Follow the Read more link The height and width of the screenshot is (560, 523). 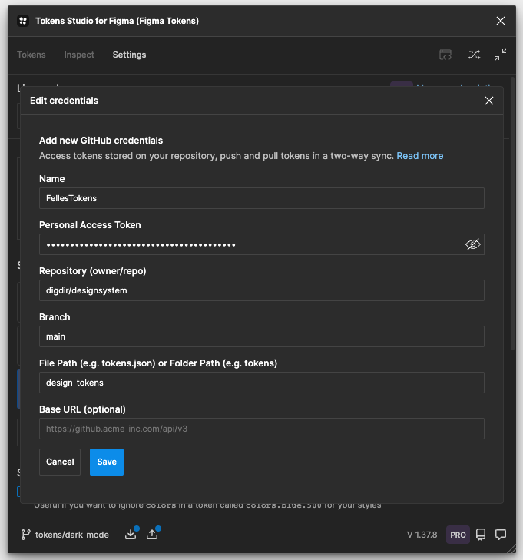coord(420,156)
